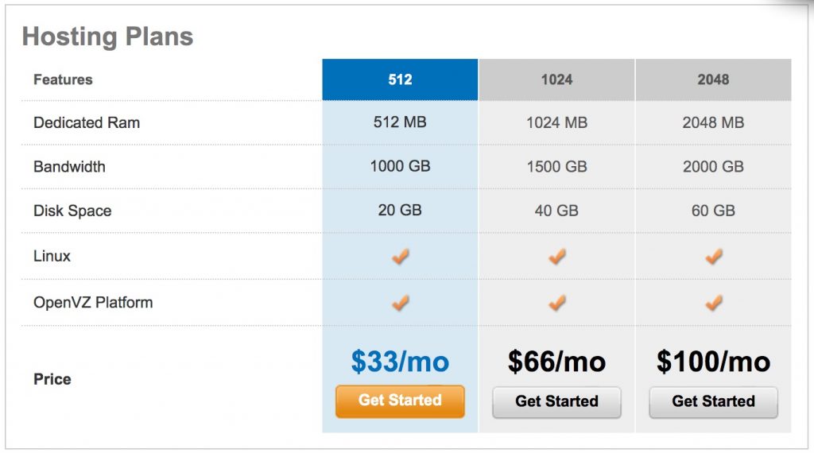Image resolution: width=814 pixels, height=453 pixels.
Task: Click OpenVZ Platform checkmark for 2048 plan
Action: click(714, 302)
